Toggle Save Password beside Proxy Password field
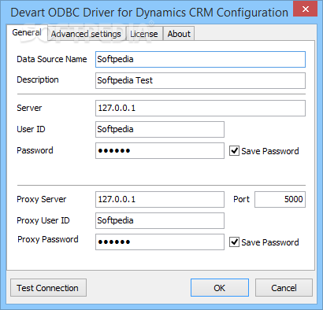The height and width of the screenshot is (310, 323). click(234, 242)
